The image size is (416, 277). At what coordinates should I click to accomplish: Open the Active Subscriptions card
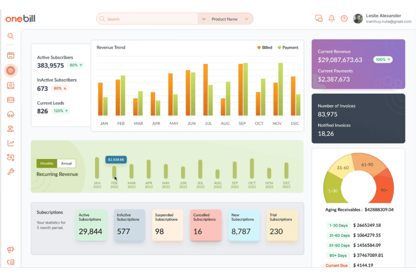[91, 225]
